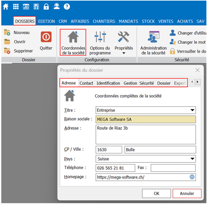The image size is (207, 204).
Task: Select the Expert tab in dialog
Action: pyautogui.click(x=180, y=83)
